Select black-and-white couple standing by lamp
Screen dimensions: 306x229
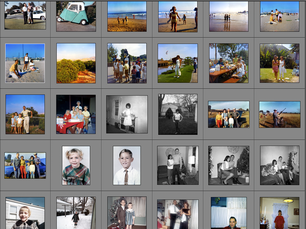point(178,165)
